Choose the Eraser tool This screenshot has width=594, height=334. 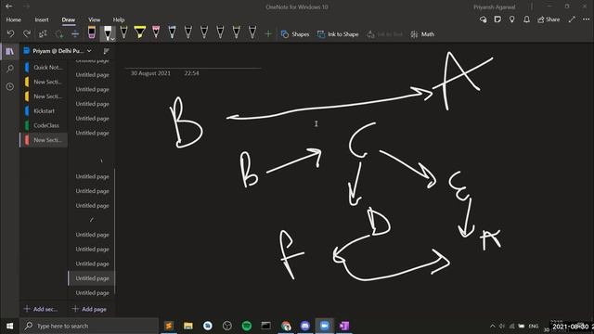(x=92, y=32)
